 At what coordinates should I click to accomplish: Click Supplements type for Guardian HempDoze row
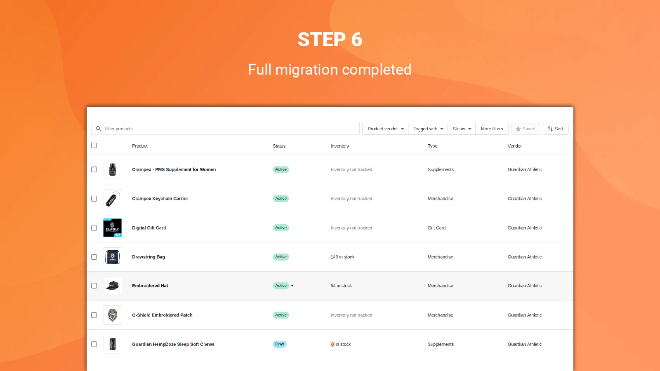441,344
